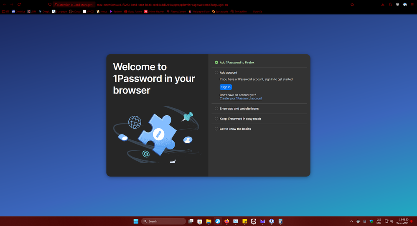Go forward with the browser forward arrow
This screenshot has width=417, height=226.
(12, 5)
